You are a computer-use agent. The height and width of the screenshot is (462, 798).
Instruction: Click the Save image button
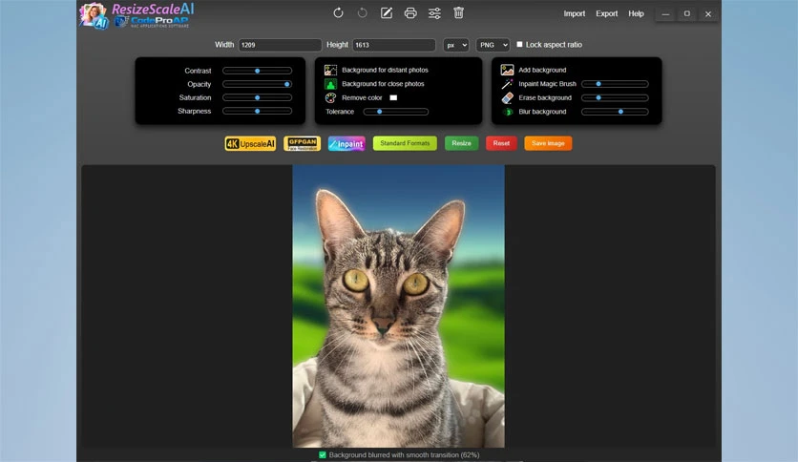tap(548, 143)
